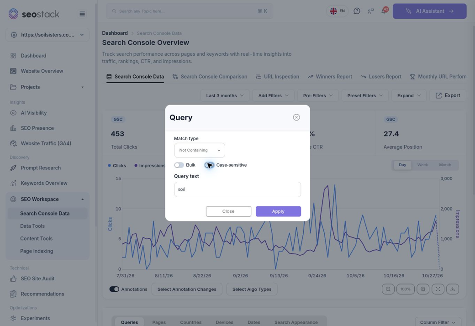Open the Match type dropdown
Image resolution: width=475 pixels, height=326 pixels.
199,150
